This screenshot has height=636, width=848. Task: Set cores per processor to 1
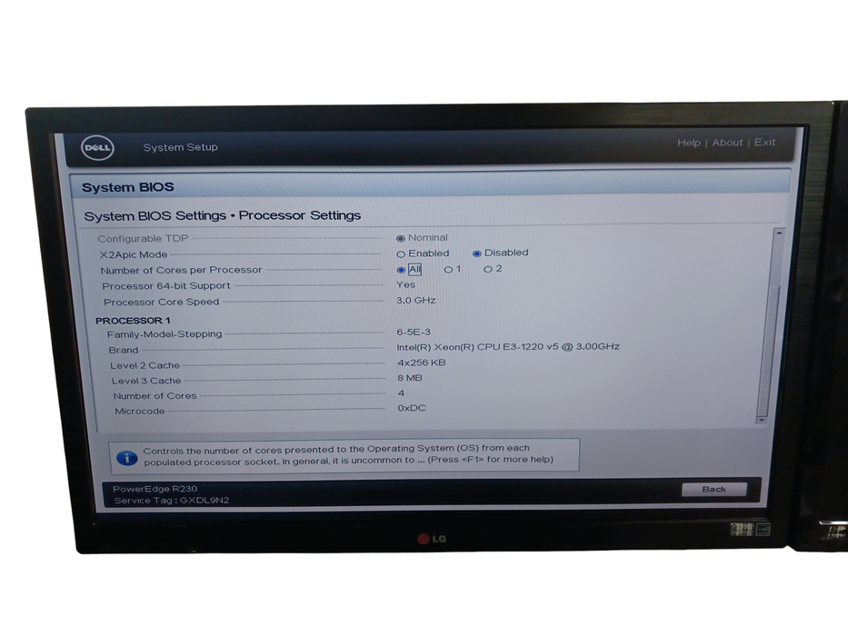point(448,269)
